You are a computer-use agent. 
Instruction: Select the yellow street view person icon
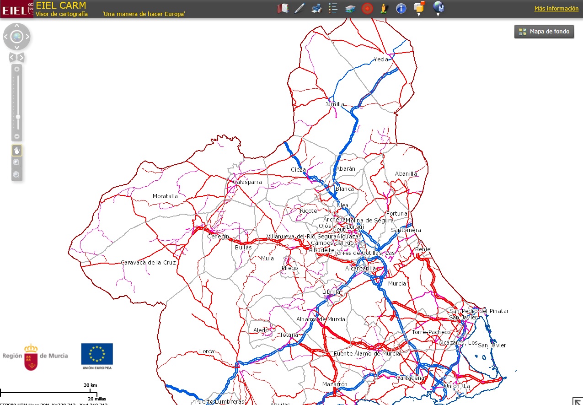[384, 8]
